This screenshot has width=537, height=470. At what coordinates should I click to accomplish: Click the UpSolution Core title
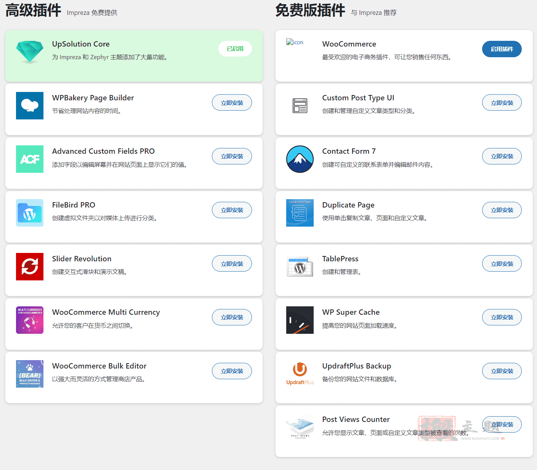[81, 44]
